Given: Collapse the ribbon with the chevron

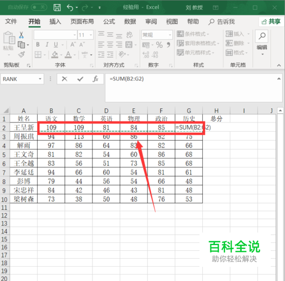Looking at the screenshot, I should pyautogui.click(x=279, y=66).
